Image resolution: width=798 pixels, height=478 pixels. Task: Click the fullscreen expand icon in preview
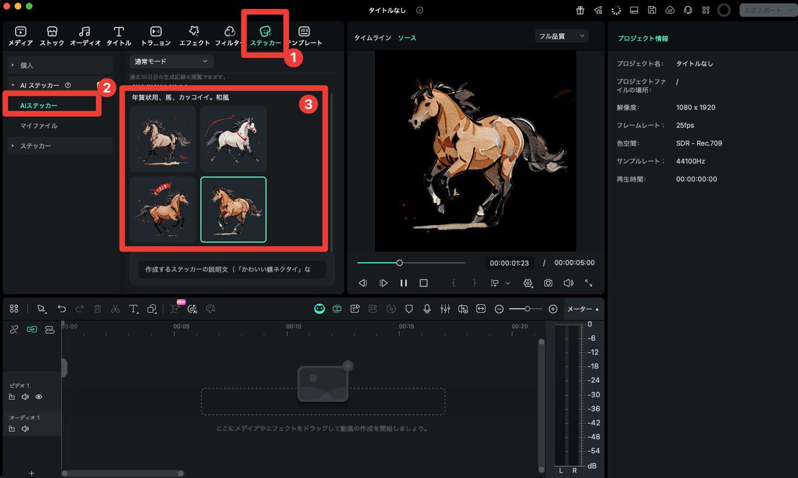pyautogui.click(x=589, y=283)
